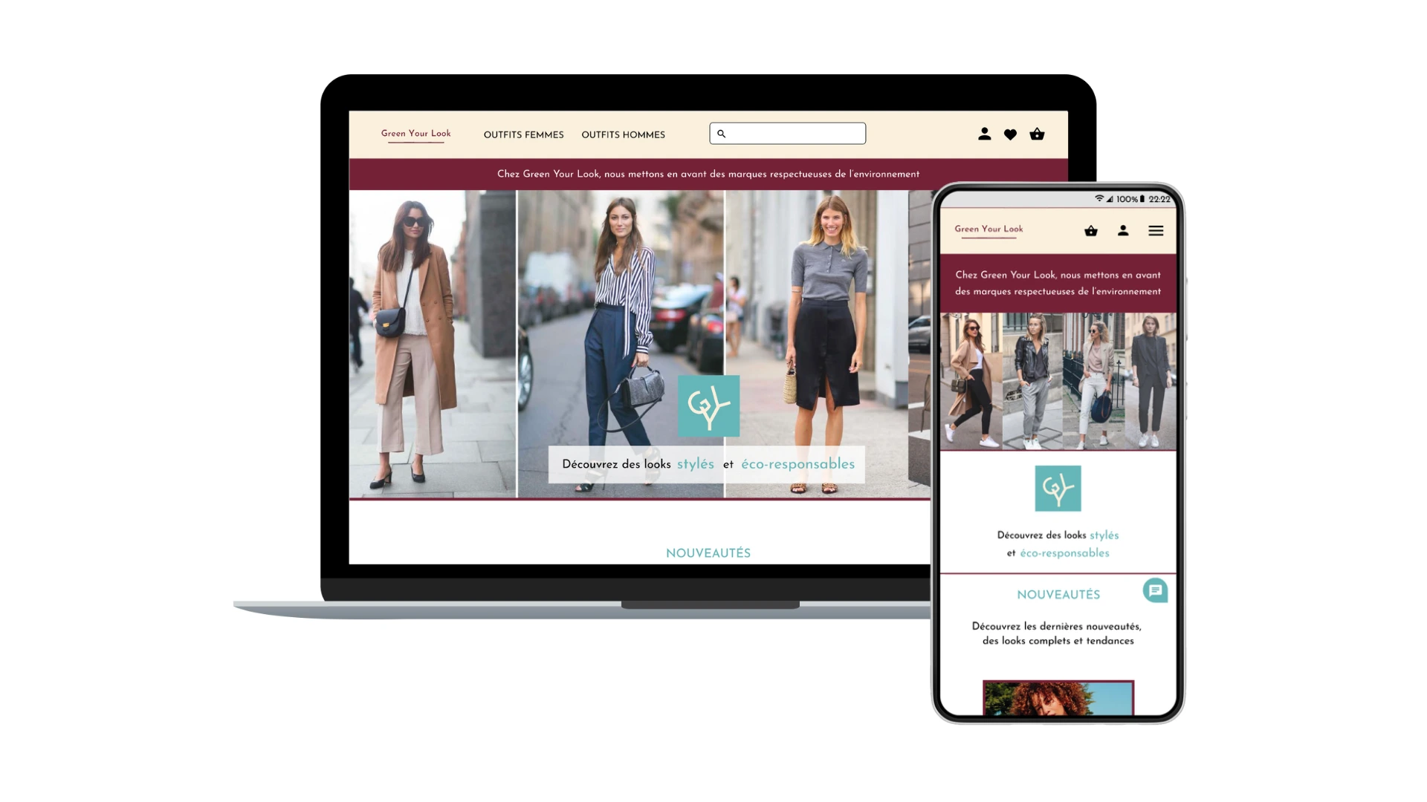Click the shopping cart icon
This screenshot has width=1427, height=802.
(x=1037, y=134)
